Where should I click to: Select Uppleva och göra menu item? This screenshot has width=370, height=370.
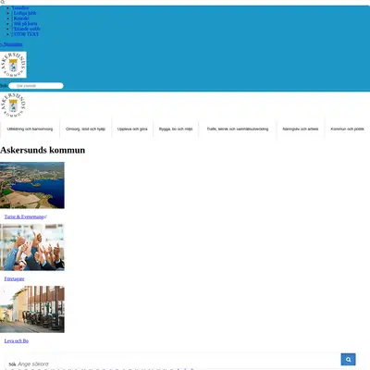point(132,129)
